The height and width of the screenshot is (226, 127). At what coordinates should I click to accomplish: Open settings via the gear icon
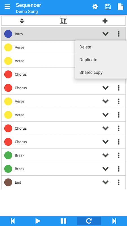(95, 6)
